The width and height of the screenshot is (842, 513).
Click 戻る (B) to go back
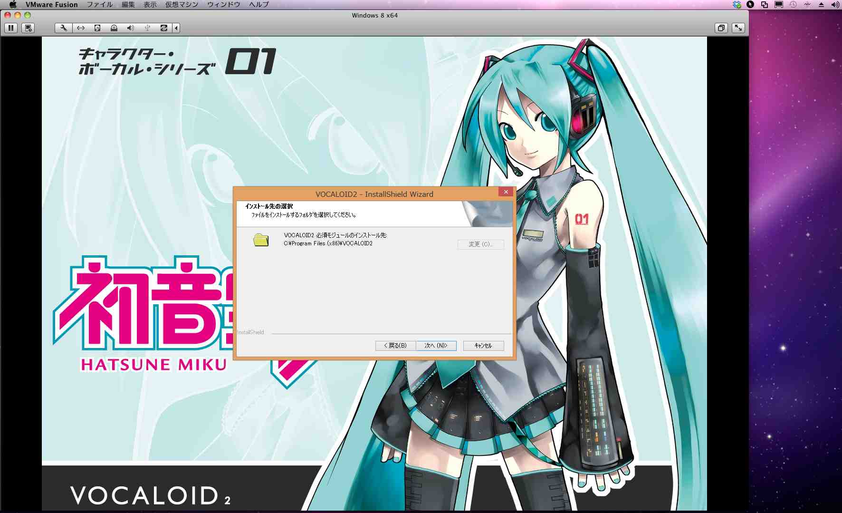coord(395,346)
